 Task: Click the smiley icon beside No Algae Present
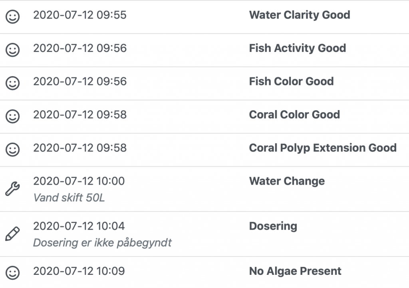click(13, 273)
